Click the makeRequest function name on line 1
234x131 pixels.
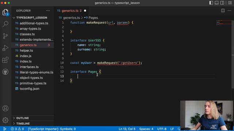(96, 23)
